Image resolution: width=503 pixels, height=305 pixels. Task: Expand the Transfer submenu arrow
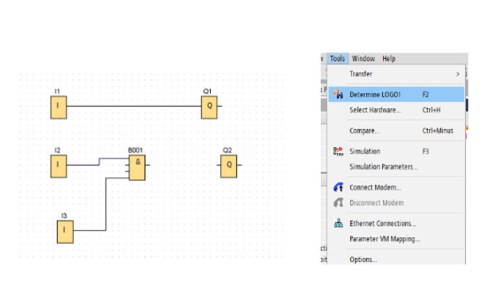(458, 74)
